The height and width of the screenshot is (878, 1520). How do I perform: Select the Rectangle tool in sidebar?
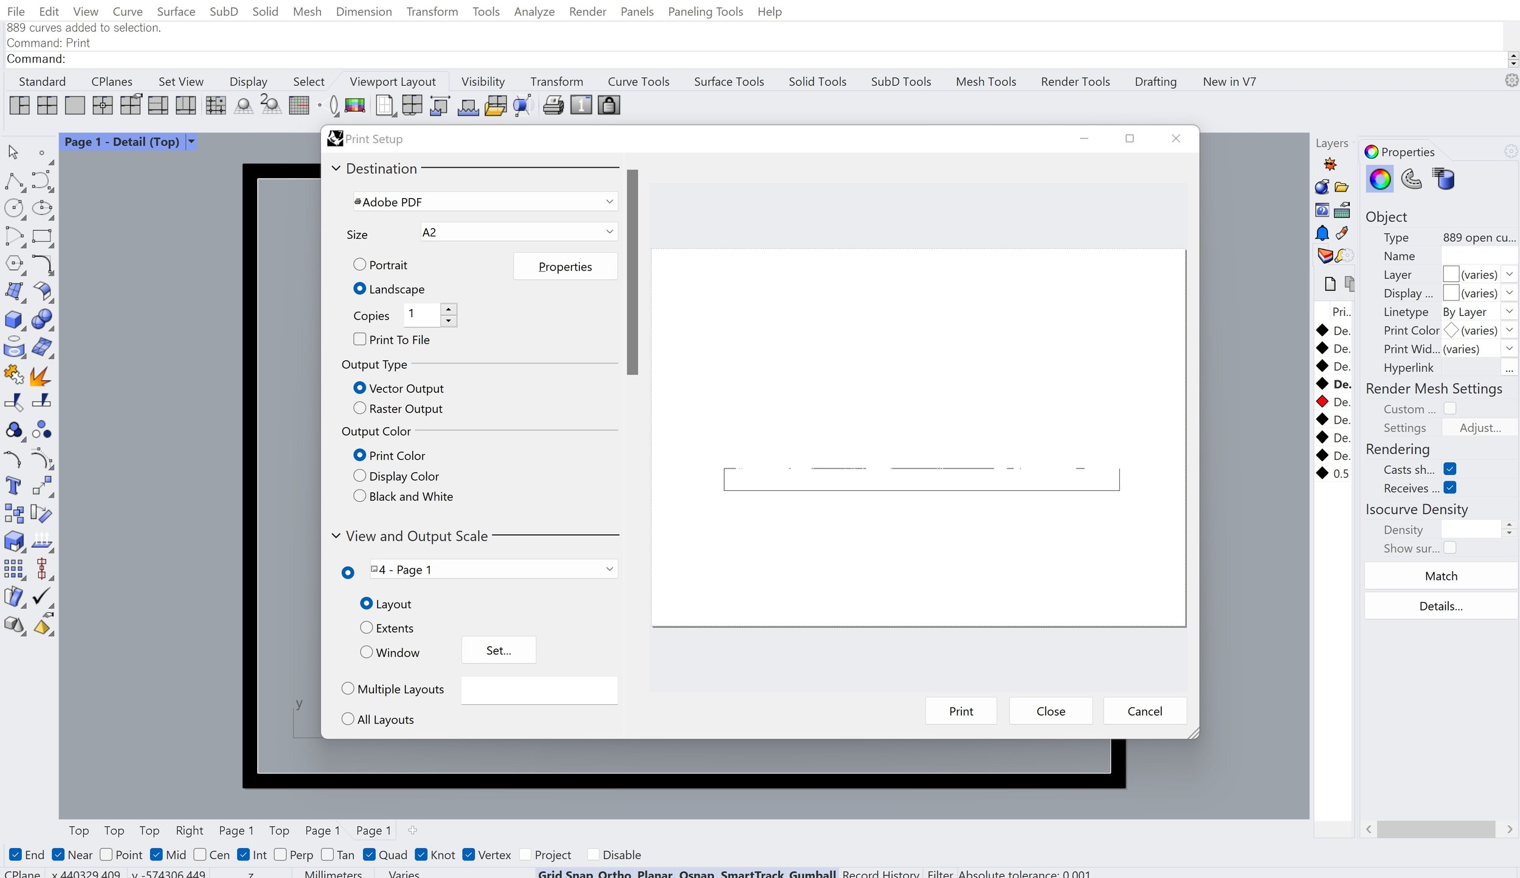coord(42,236)
